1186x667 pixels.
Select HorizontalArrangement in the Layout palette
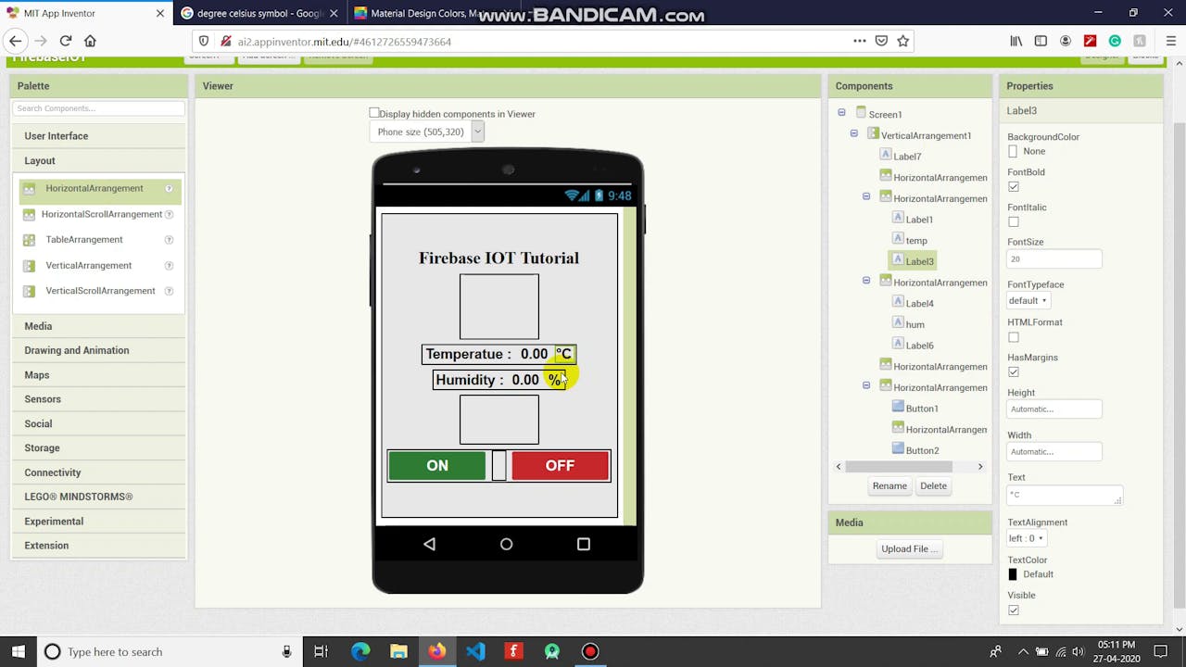(x=94, y=188)
